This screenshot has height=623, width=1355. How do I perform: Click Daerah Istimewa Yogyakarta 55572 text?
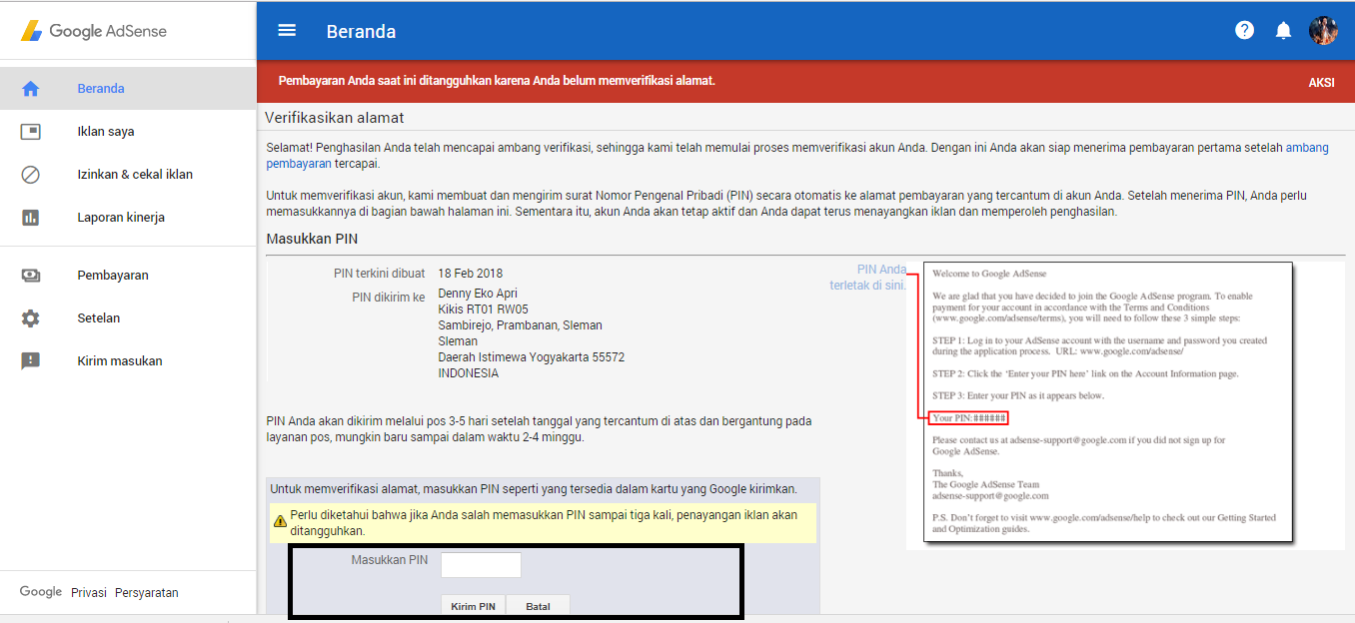coord(532,357)
